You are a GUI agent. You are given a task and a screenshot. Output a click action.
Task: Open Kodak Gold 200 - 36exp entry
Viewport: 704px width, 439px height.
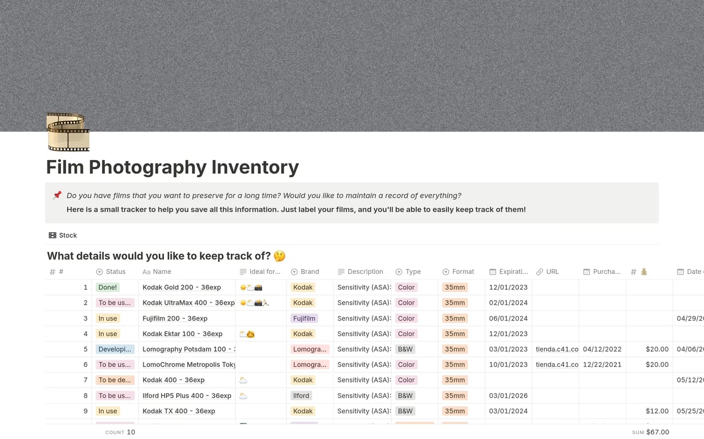(182, 288)
